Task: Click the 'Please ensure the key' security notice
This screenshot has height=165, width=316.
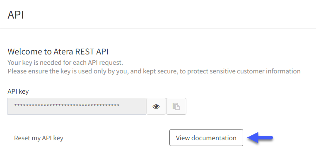Action: coord(154,71)
